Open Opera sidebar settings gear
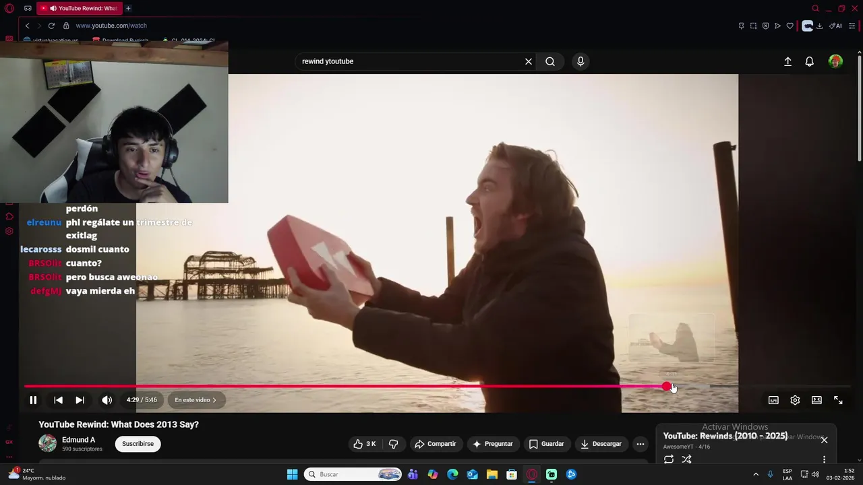The image size is (863, 485). point(9,231)
